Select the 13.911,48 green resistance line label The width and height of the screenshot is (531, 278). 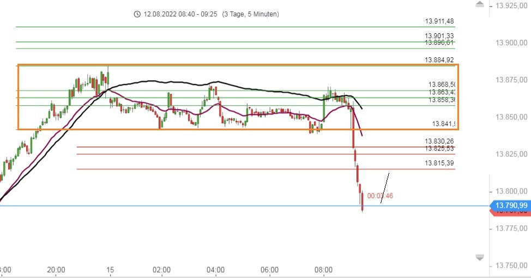pos(439,21)
